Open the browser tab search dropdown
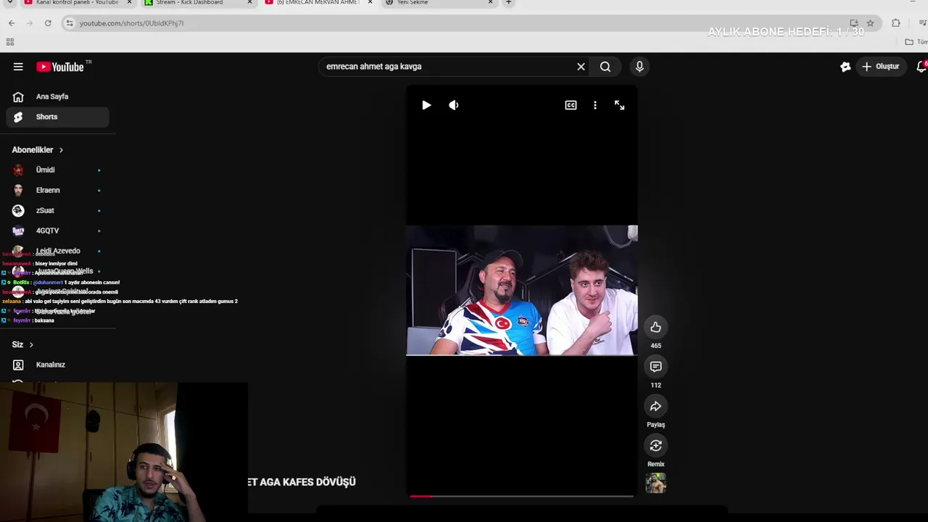 point(10,3)
